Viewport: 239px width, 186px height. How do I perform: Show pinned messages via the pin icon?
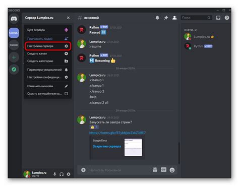click(166, 18)
